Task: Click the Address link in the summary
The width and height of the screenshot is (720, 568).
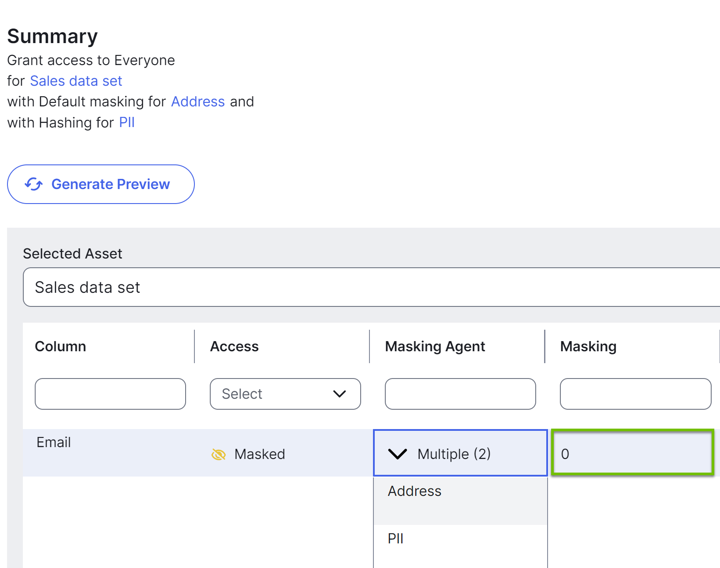Action: point(198,102)
